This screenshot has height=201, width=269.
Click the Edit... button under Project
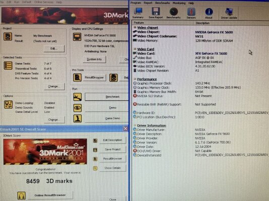[x=54, y=49]
